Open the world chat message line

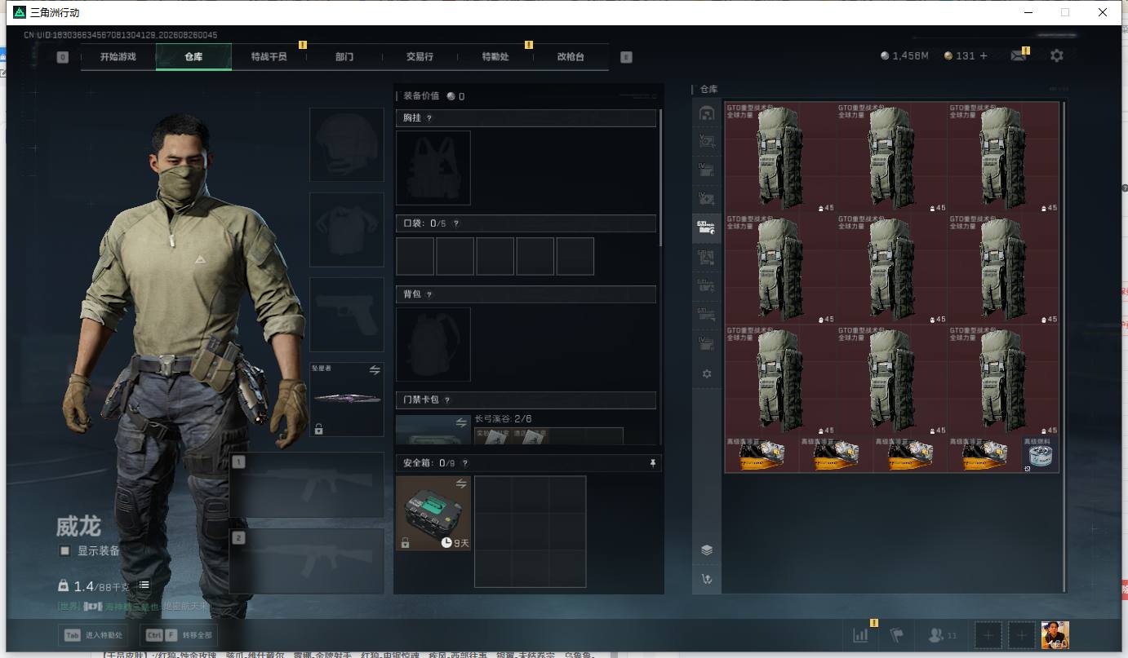[133, 607]
